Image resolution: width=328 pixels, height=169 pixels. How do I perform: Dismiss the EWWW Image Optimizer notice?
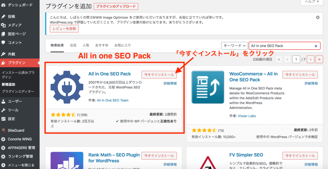pyautogui.click(x=318, y=17)
